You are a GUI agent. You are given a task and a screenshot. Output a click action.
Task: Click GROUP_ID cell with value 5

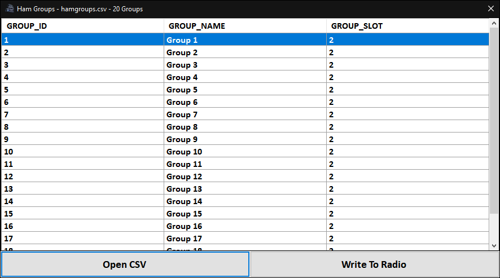[x=82, y=90]
